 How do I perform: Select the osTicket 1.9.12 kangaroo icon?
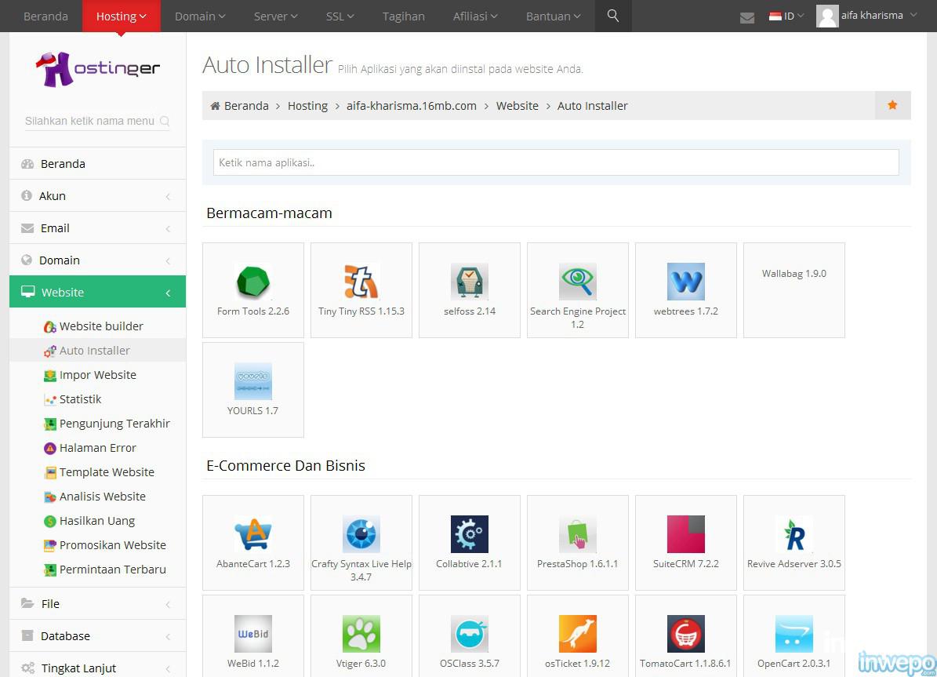coord(578,634)
